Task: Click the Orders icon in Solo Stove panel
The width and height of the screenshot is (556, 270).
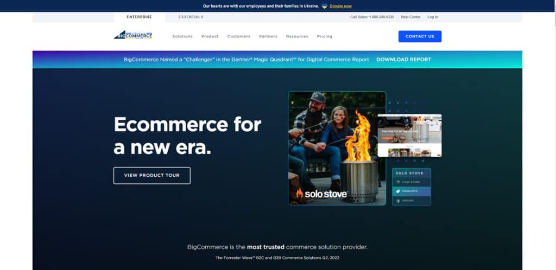Action: tap(398, 201)
